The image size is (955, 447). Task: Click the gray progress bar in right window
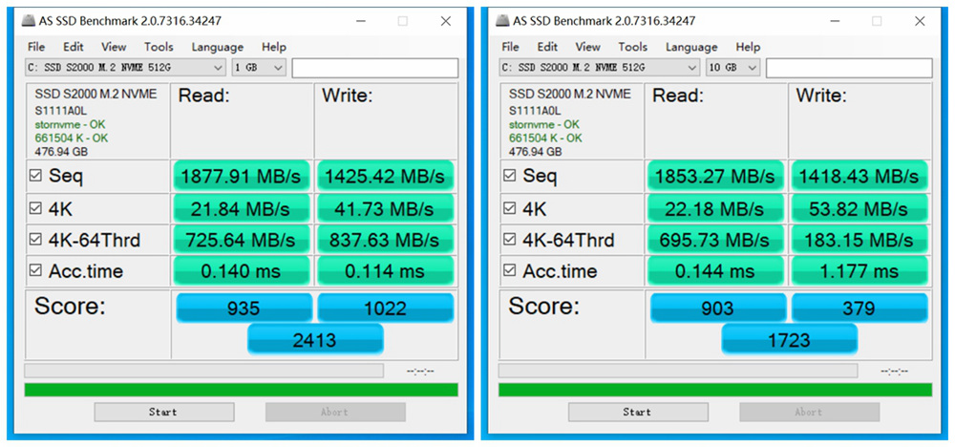[678, 371]
